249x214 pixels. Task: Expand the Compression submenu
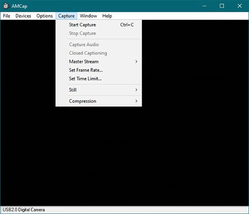pyautogui.click(x=83, y=101)
